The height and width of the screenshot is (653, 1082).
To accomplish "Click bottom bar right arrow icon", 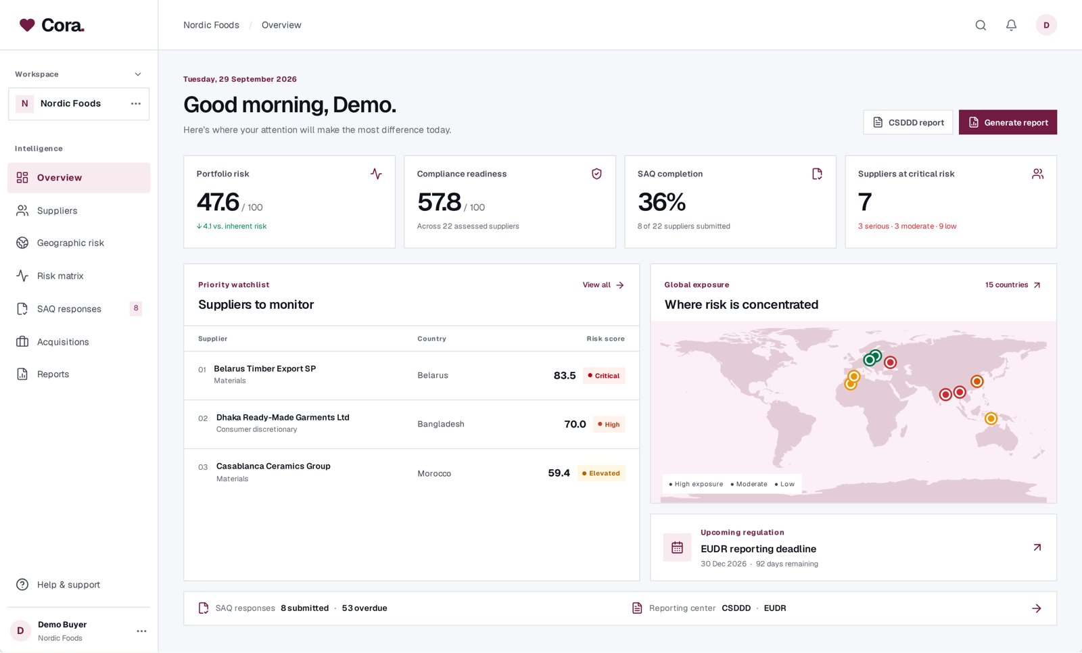I will [1037, 608].
